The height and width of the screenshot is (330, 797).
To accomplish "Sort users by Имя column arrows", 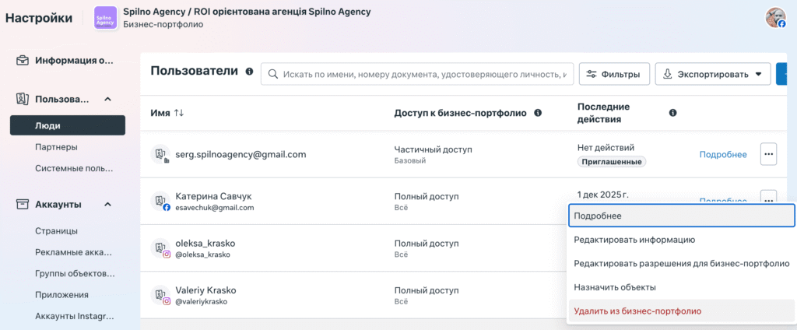I will 179,113.
